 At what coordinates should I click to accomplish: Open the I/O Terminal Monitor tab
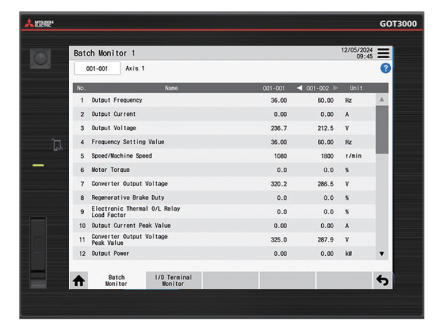point(173,280)
